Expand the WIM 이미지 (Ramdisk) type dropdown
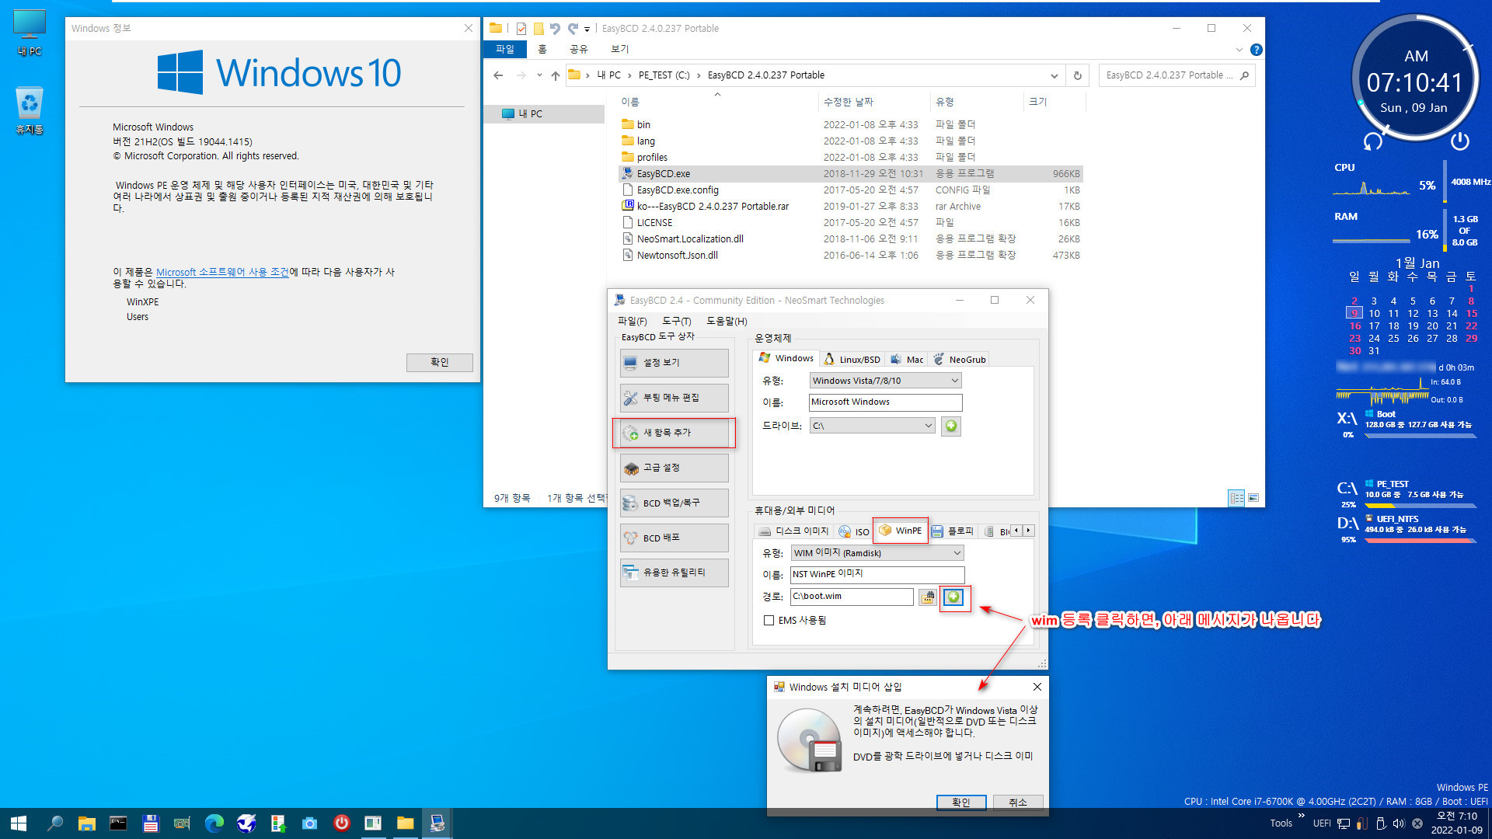The image size is (1492, 839). [877, 553]
